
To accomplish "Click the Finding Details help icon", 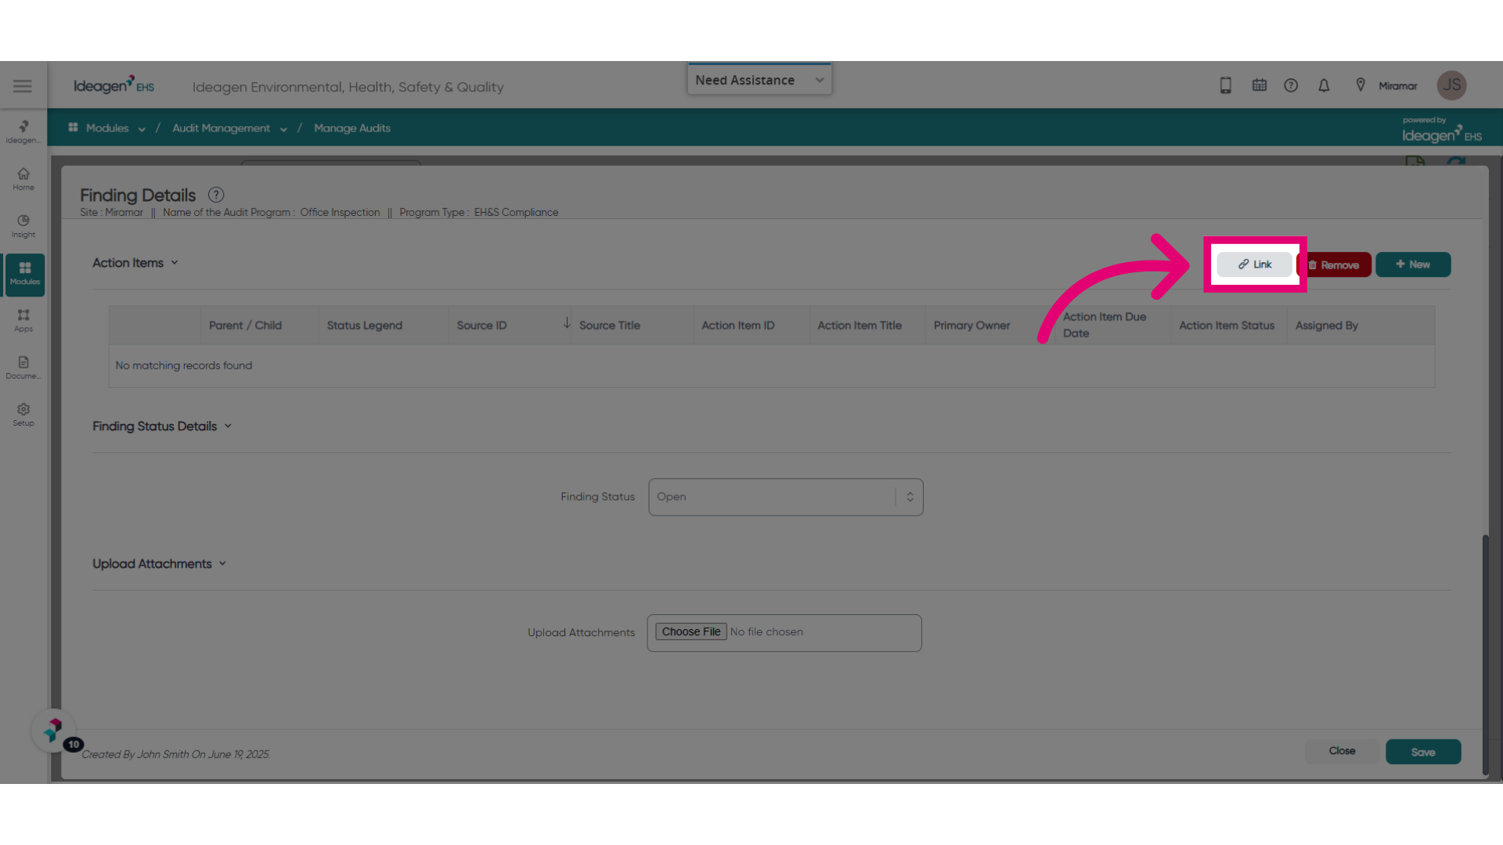I will pos(216,195).
